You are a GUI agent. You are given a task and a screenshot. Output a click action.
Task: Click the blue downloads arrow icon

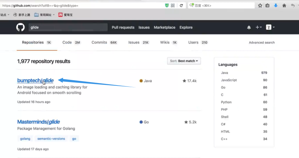[276, 6]
